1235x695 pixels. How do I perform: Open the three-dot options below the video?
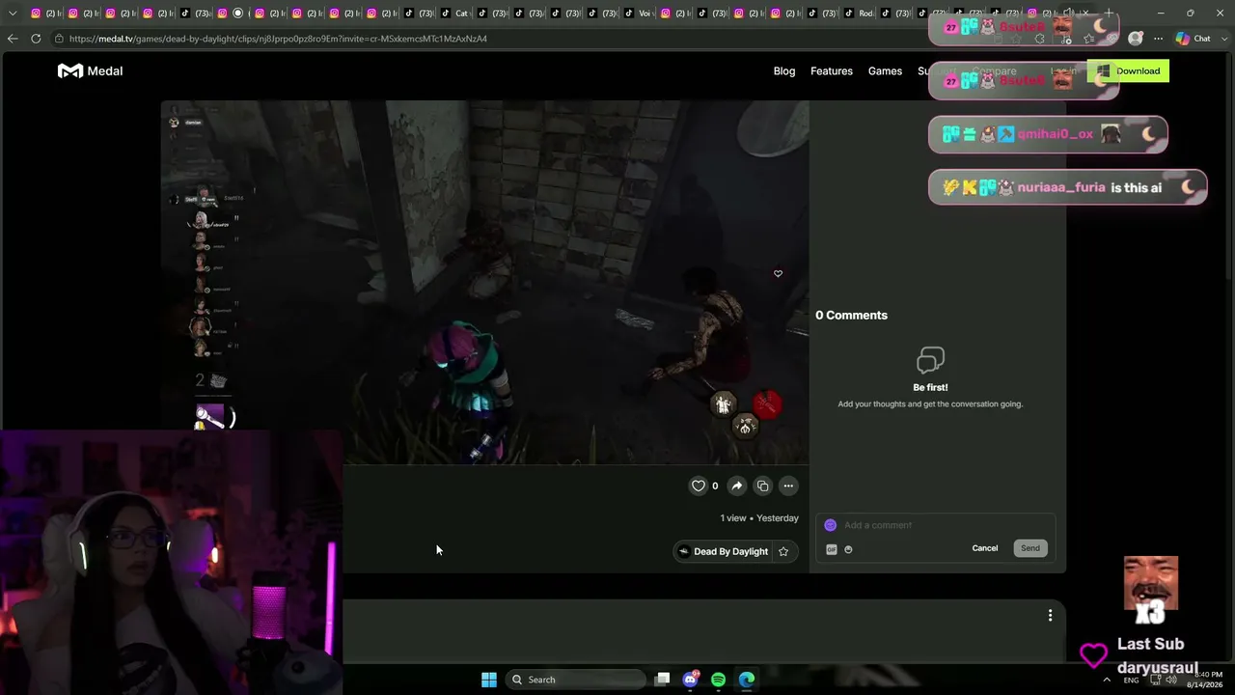(788, 486)
